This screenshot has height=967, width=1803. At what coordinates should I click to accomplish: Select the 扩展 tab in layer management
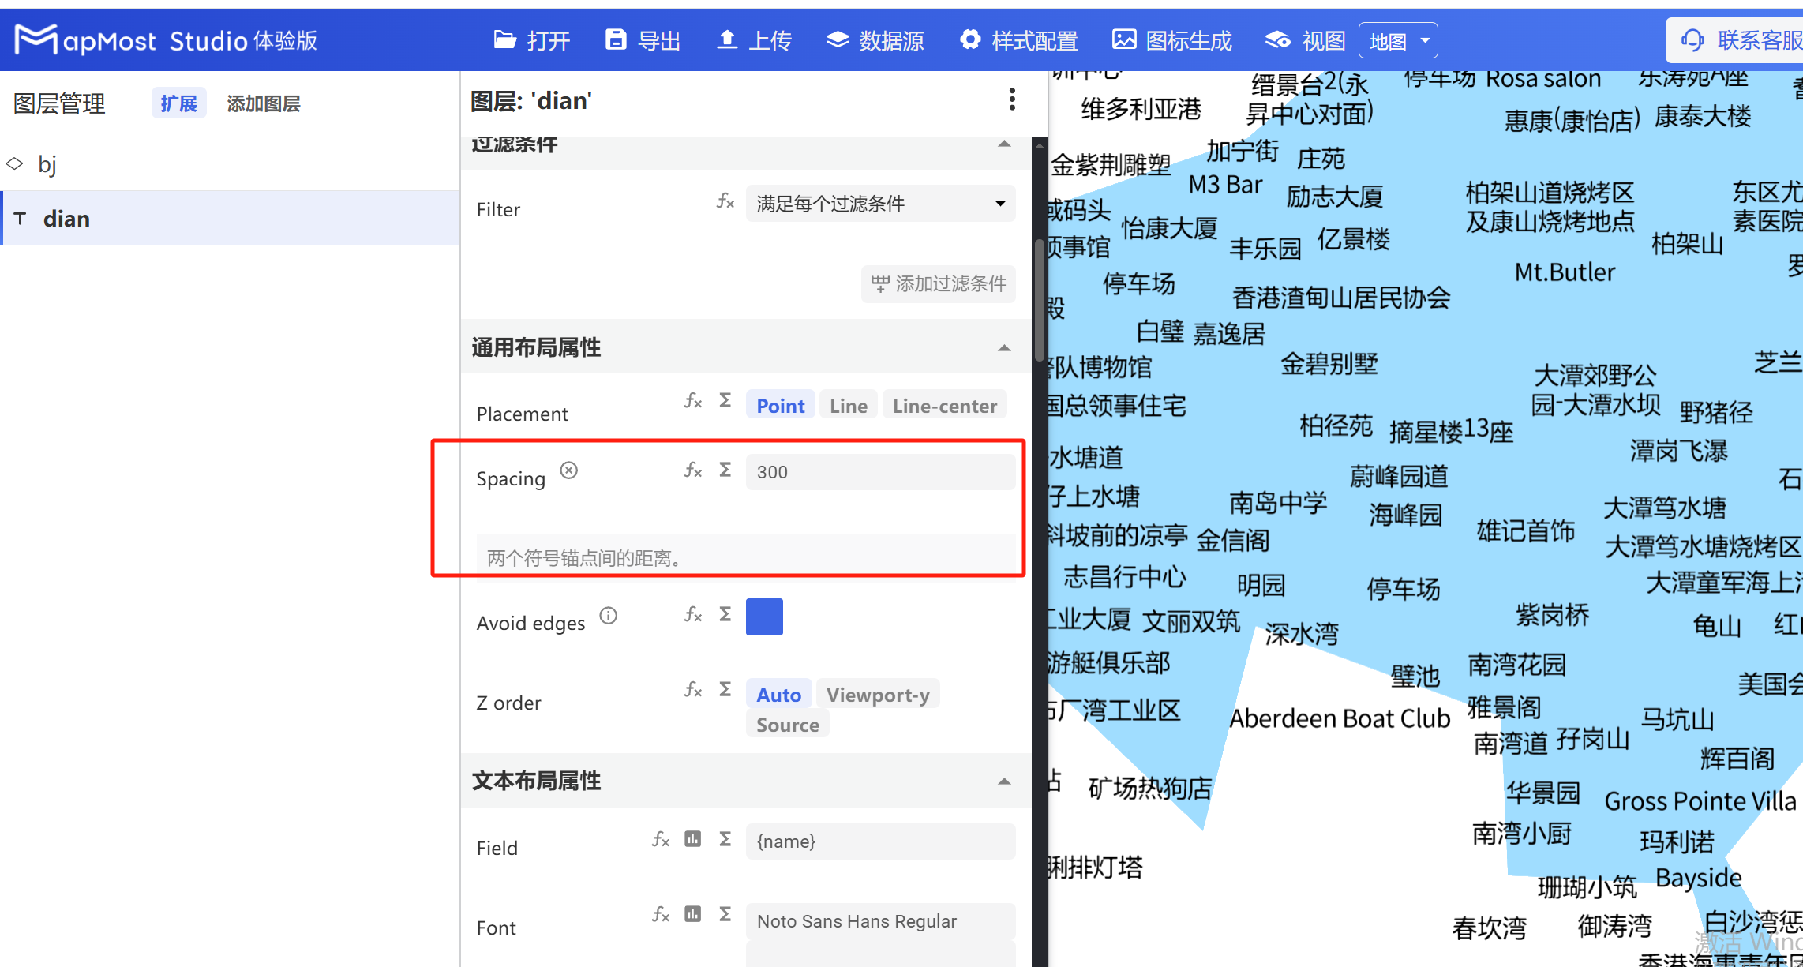[x=178, y=103]
